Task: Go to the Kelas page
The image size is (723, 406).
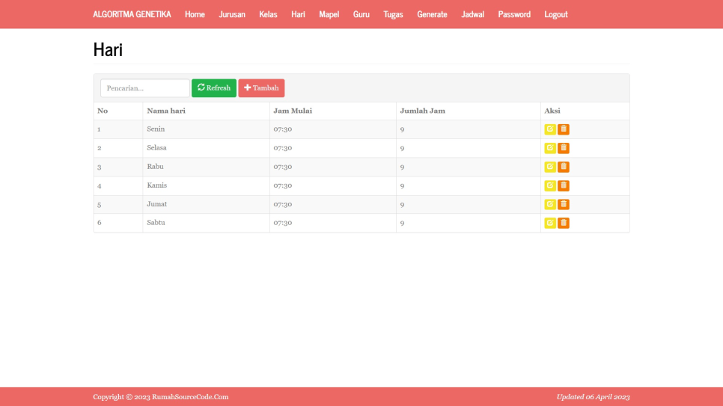Action: 268,14
